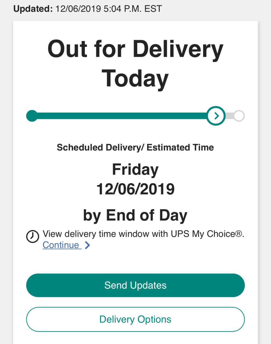Click the 12/06/2019 scheduled date
The height and width of the screenshot is (344, 271).
(135, 189)
